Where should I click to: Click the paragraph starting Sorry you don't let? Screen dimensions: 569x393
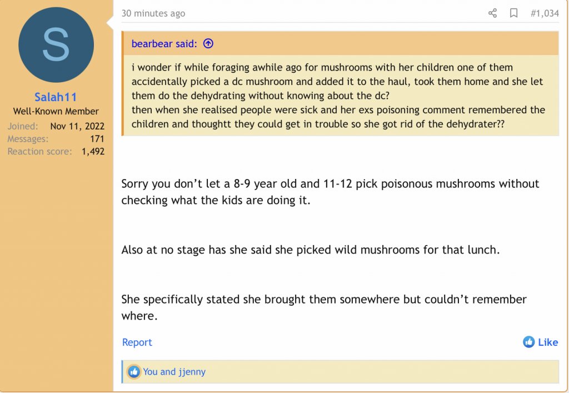tap(330, 191)
